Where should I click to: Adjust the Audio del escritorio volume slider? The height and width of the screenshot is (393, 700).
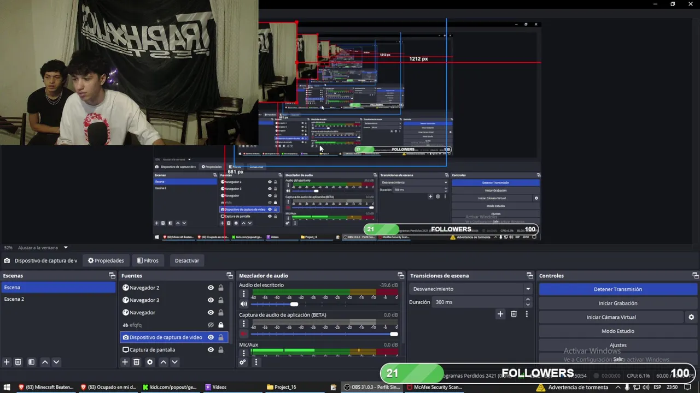point(294,304)
